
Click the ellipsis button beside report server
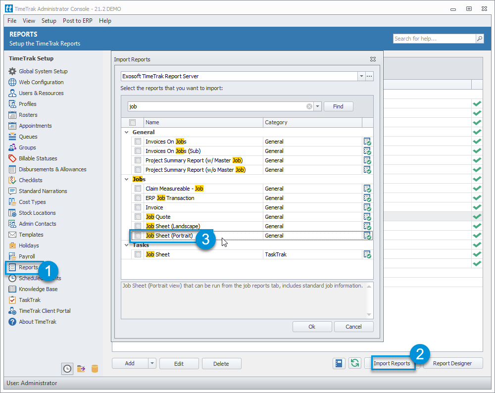point(369,76)
